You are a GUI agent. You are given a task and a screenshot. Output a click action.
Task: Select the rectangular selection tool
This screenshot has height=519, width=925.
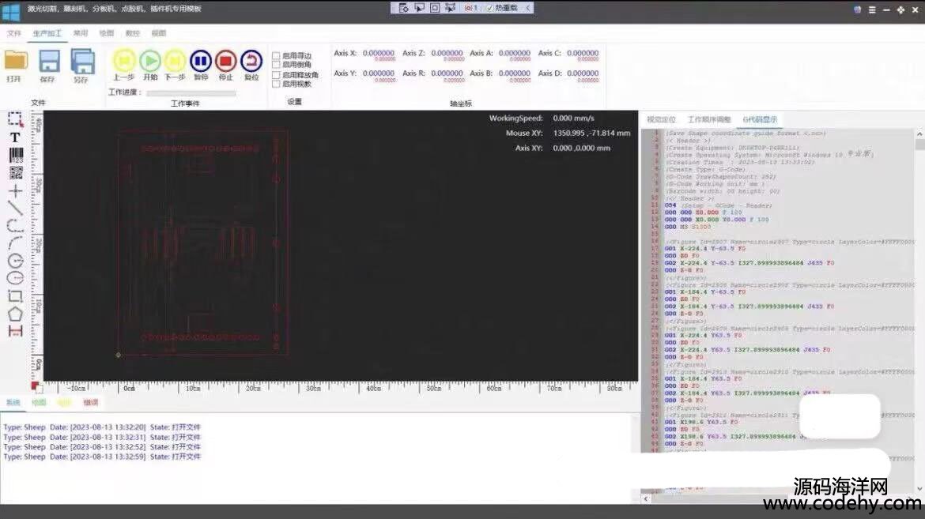(x=15, y=119)
